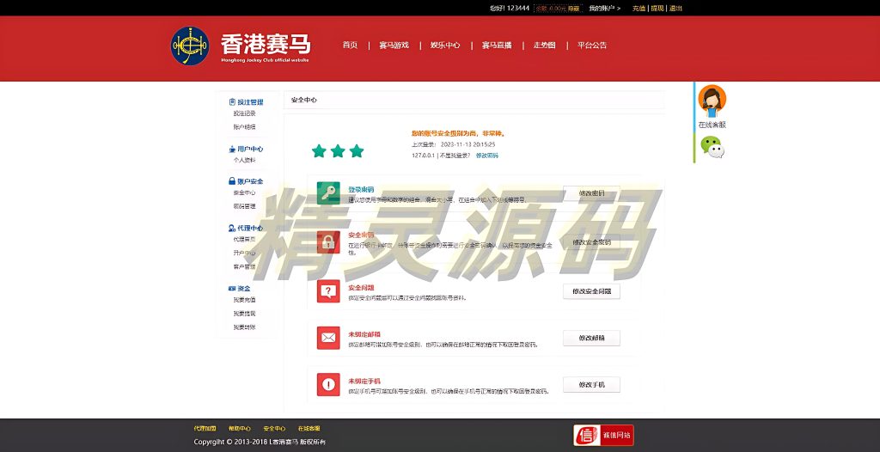Open 我要转账 in the left sidebar

[x=244, y=327]
